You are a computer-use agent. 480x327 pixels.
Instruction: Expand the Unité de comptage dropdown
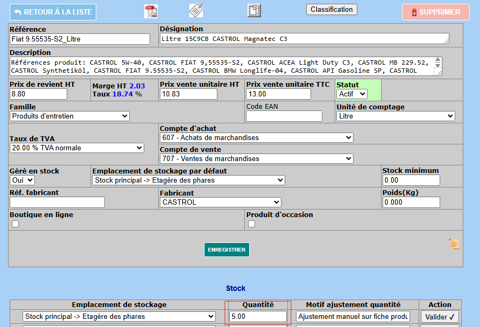396,116
